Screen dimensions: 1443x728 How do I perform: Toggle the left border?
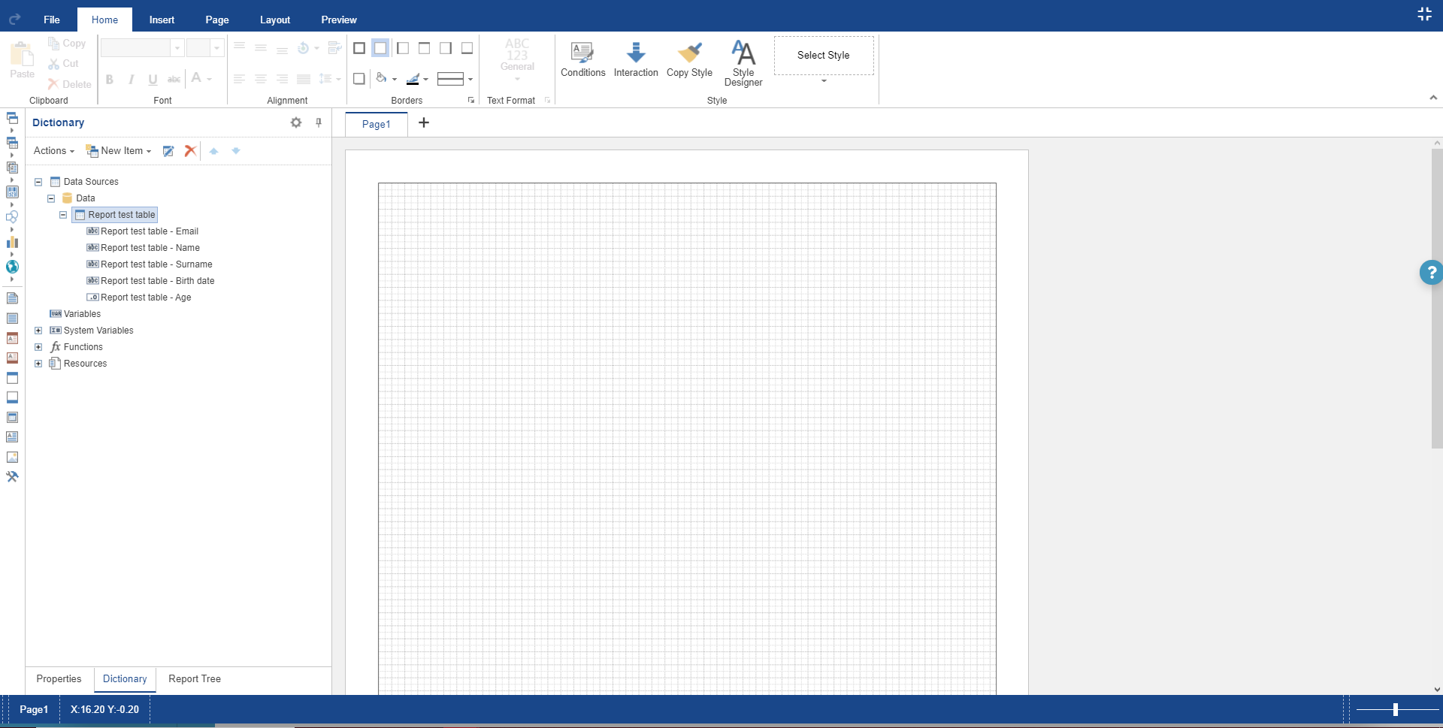point(403,48)
